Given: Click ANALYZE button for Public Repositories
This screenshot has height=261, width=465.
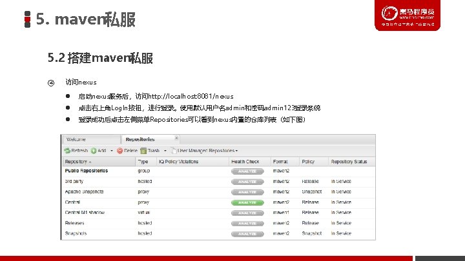Looking at the screenshot, I should point(247,171).
